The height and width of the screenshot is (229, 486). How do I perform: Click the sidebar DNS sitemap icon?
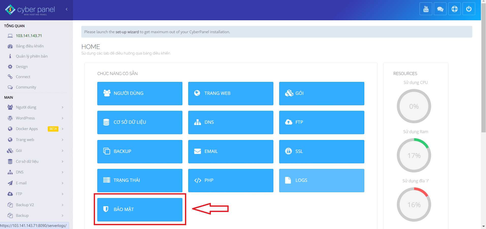pyautogui.click(x=10, y=172)
